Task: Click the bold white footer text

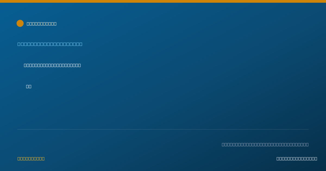Action: click(297, 159)
